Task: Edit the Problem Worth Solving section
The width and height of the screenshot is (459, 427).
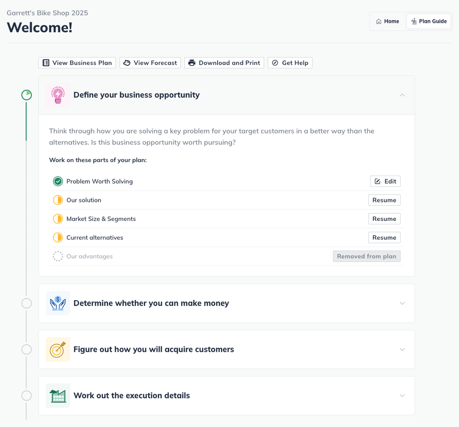Action: [x=385, y=181]
